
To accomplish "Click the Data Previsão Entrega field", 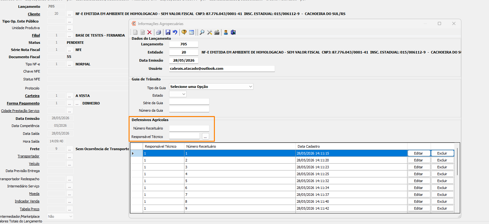I will (x=60, y=171).
